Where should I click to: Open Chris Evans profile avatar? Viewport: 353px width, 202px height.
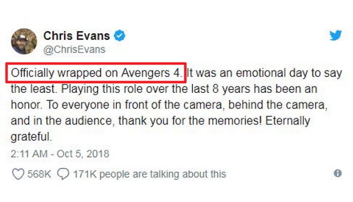pos(23,41)
